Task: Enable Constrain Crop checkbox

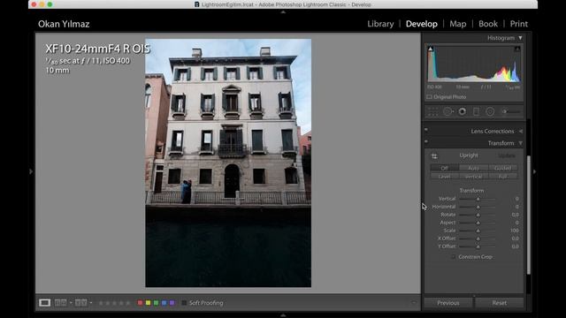Action: point(453,257)
